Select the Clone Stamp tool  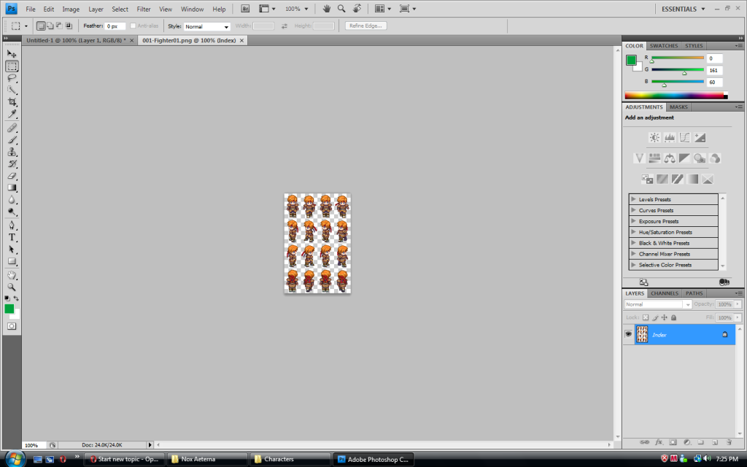click(12, 152)
